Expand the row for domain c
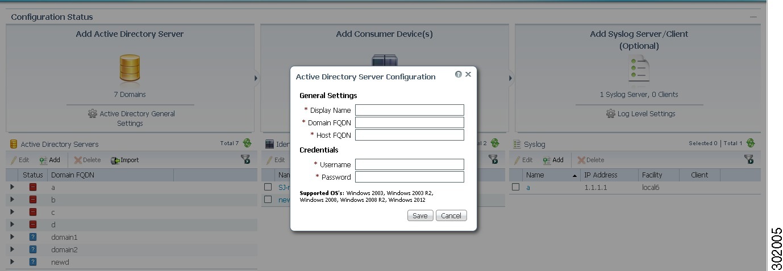The width and height of the screenshot is (783, 271). pos(12,212)
